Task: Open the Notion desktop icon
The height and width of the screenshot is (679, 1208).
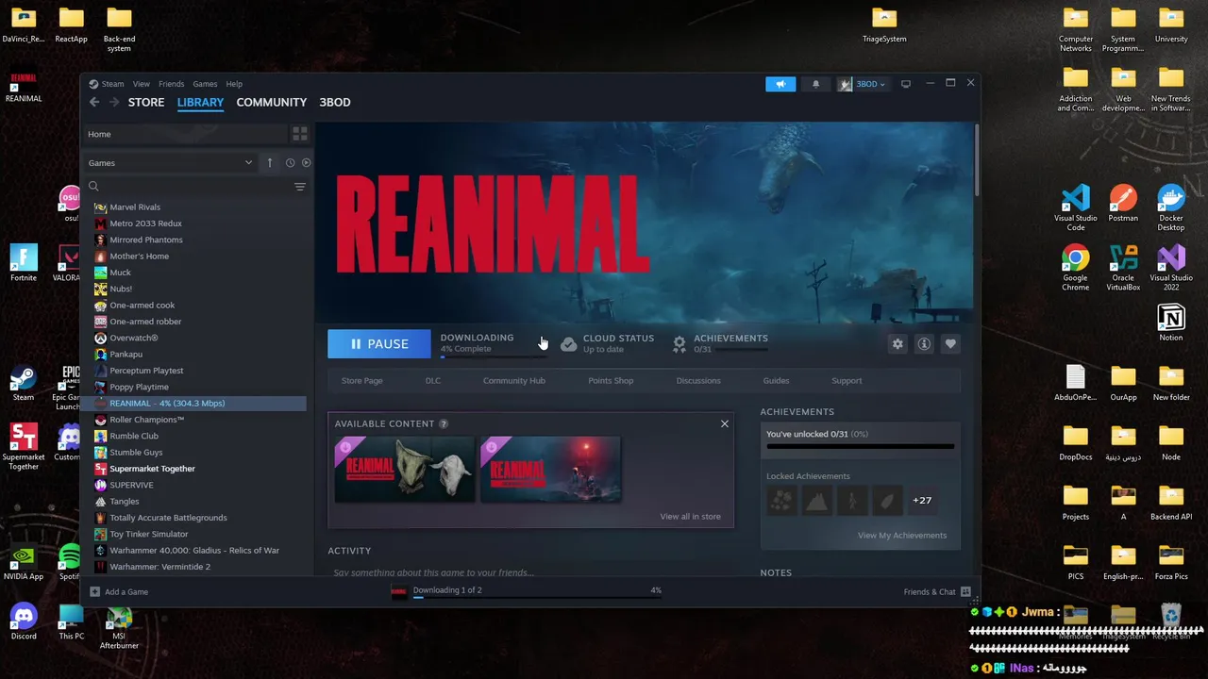Action: tap(1171, 323)
